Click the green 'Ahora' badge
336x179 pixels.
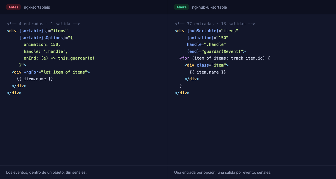point(181,7)
